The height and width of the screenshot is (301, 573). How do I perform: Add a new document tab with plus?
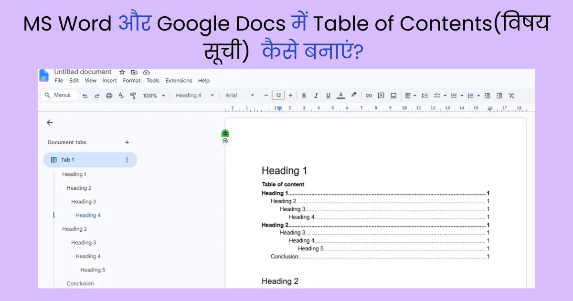tap(127, 142)
